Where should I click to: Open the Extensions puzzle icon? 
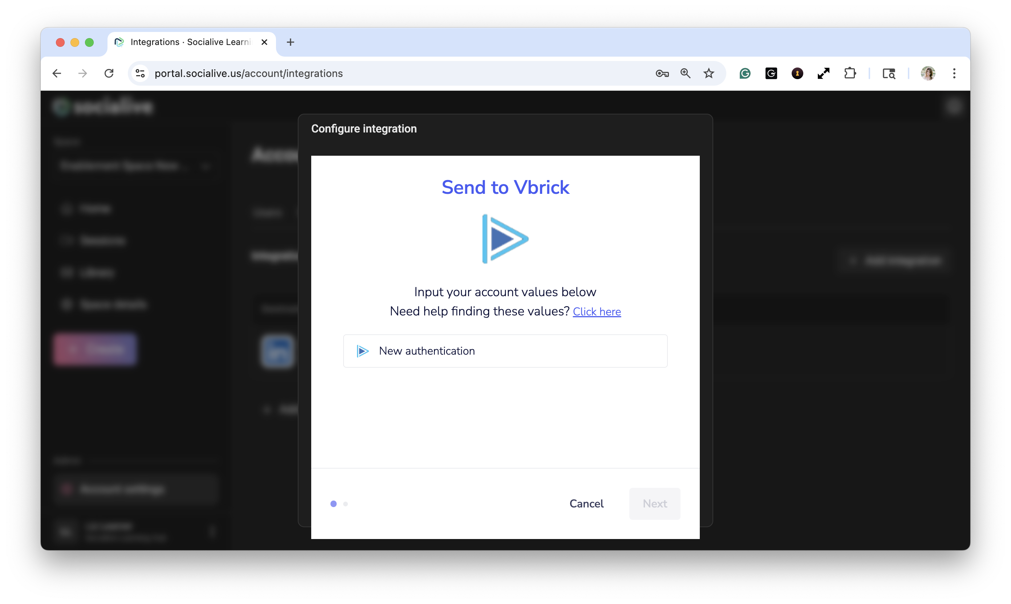tap(850, 74)
